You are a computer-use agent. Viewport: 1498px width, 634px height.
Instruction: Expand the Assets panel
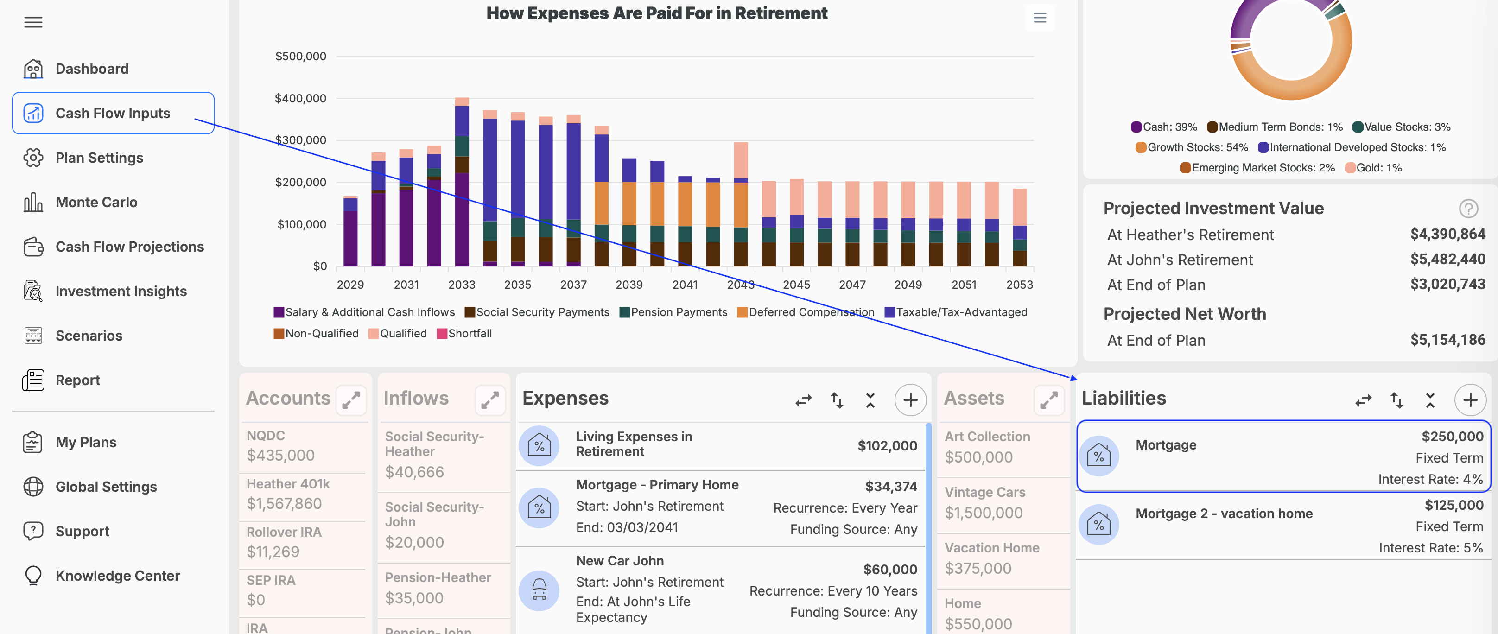(x=1048, y=399)
